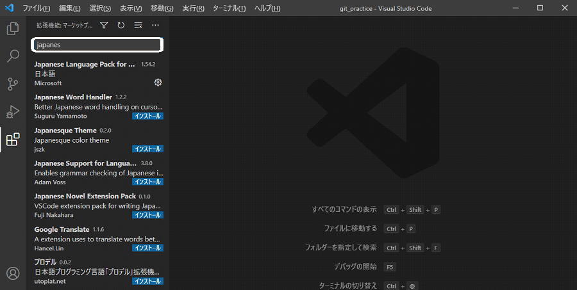Image resolution: width=577 pixels, height=290 pixels.
Task: Select the Japanesque Theme title
Action: coord(65,131)
